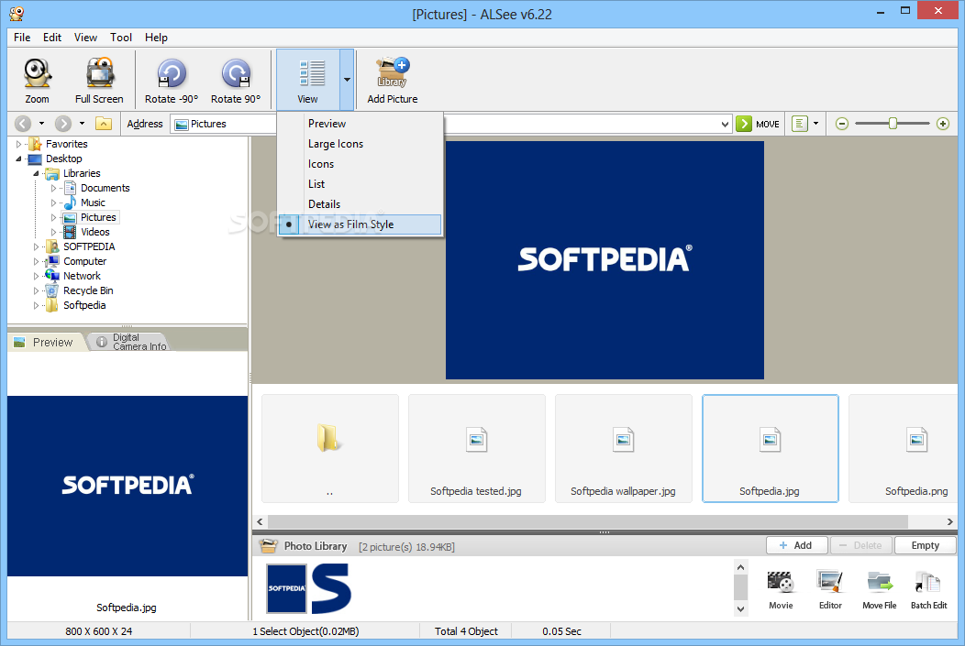Select Music in the folder tree
The image size is (965, 646).
tap(93, 203)
